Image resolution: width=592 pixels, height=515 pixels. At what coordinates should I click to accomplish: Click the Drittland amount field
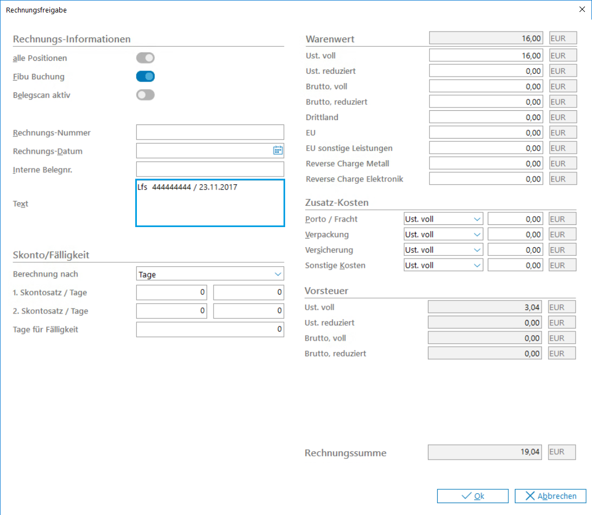(x=486, y=117)
